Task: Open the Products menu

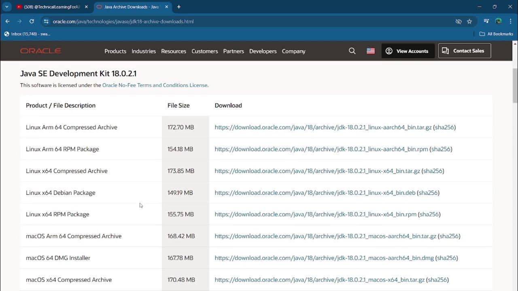Action: pos(115,51)
